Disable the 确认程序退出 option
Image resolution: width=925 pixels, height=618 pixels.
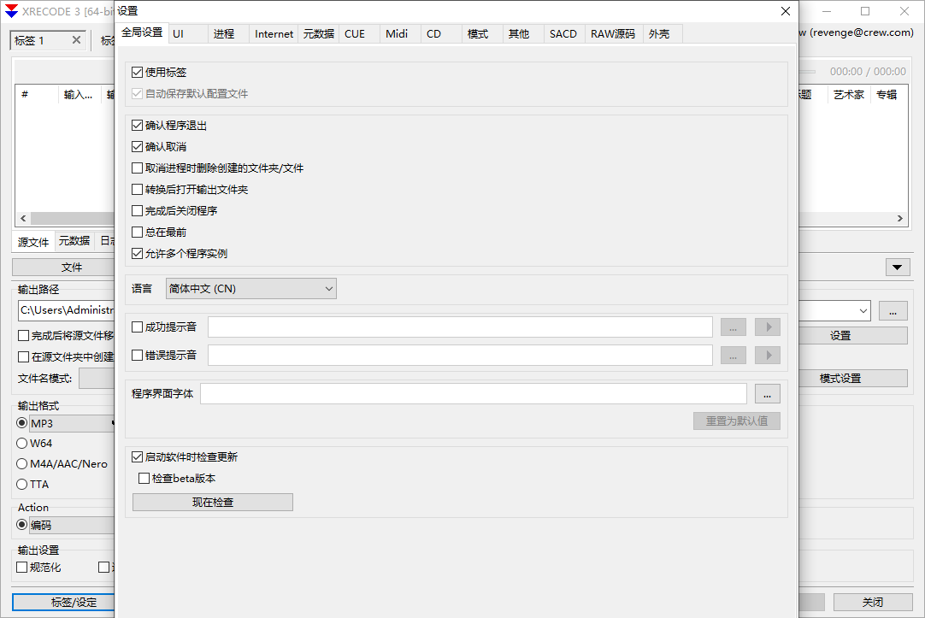(x=137, y=125)
